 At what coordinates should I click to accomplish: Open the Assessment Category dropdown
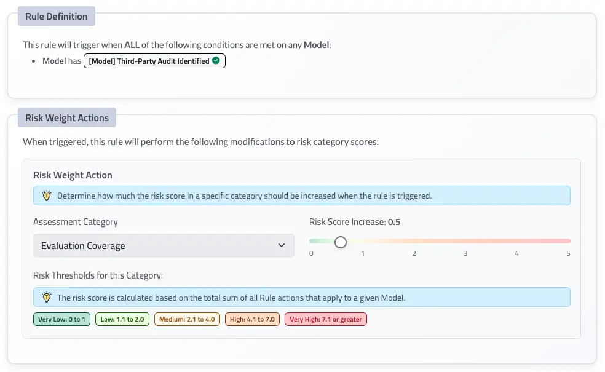point(164,245)
